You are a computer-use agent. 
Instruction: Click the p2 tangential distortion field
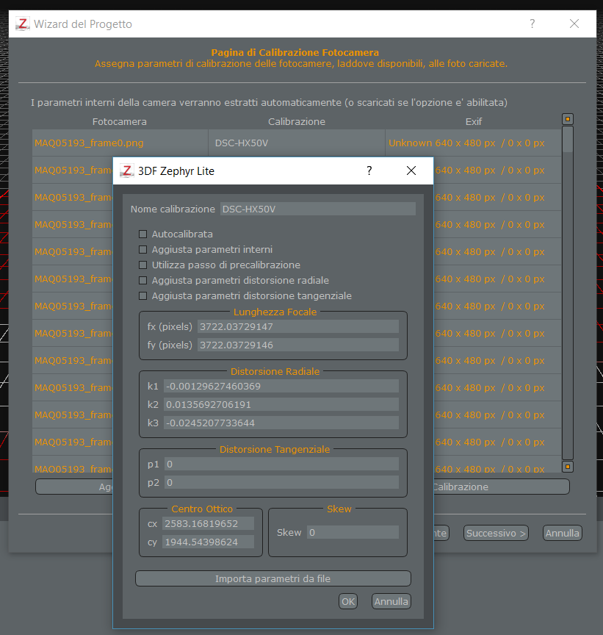click(281, 482)
